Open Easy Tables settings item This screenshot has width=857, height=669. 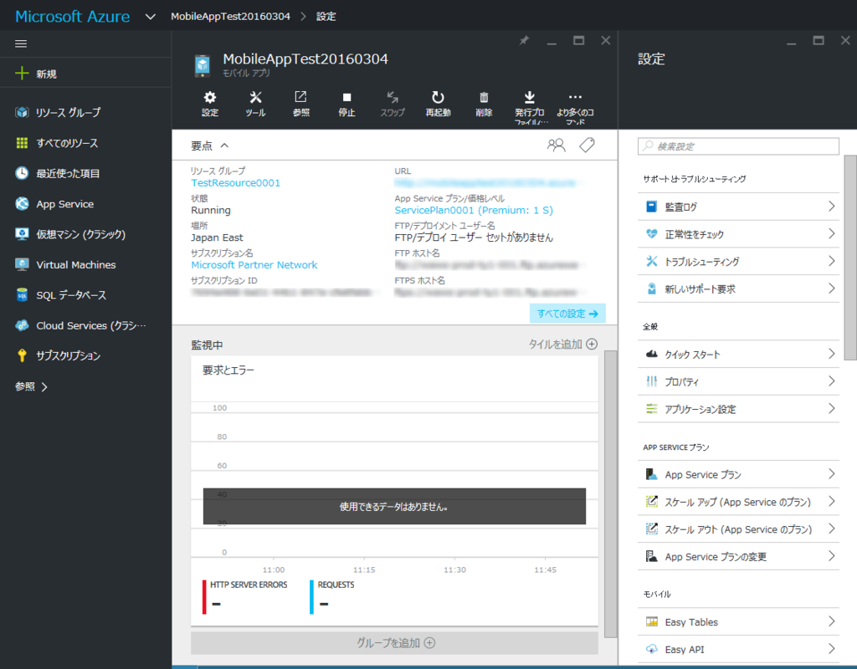[738, 621]
